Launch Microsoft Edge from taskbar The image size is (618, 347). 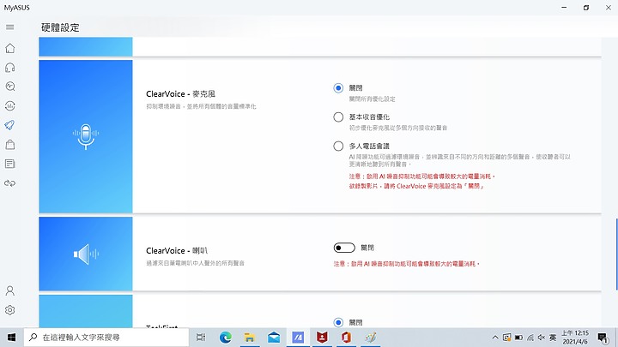tap(226, 338)
